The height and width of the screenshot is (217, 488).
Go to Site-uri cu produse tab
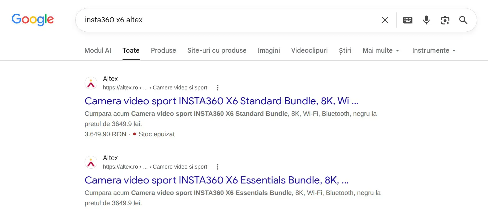coord(217,50)
